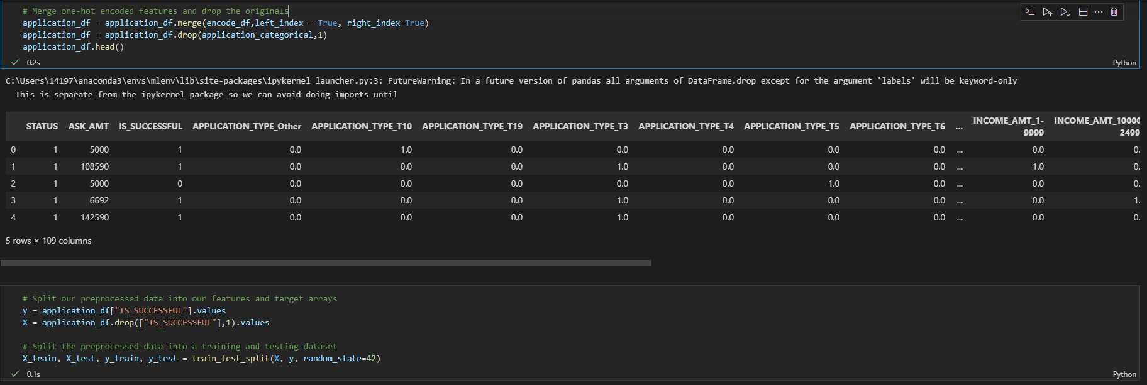Place cursor in the application_df.merge code line
The image size is (1147, 385).
pyautogui.click(x=226, y=23)
